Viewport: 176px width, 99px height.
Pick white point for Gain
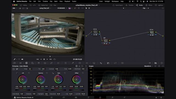(x=53, y=73)
